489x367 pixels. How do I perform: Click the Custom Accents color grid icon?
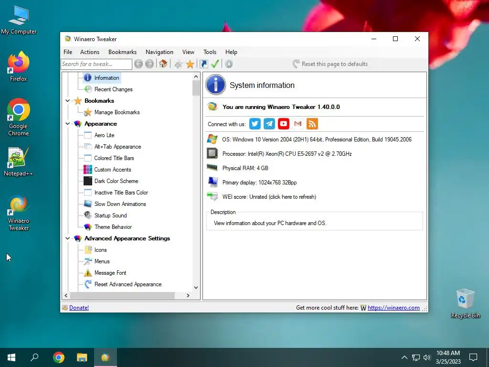88,170
